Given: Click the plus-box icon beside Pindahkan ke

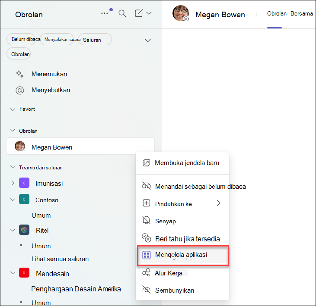Looking at the screenshot, I should (146, 203).
